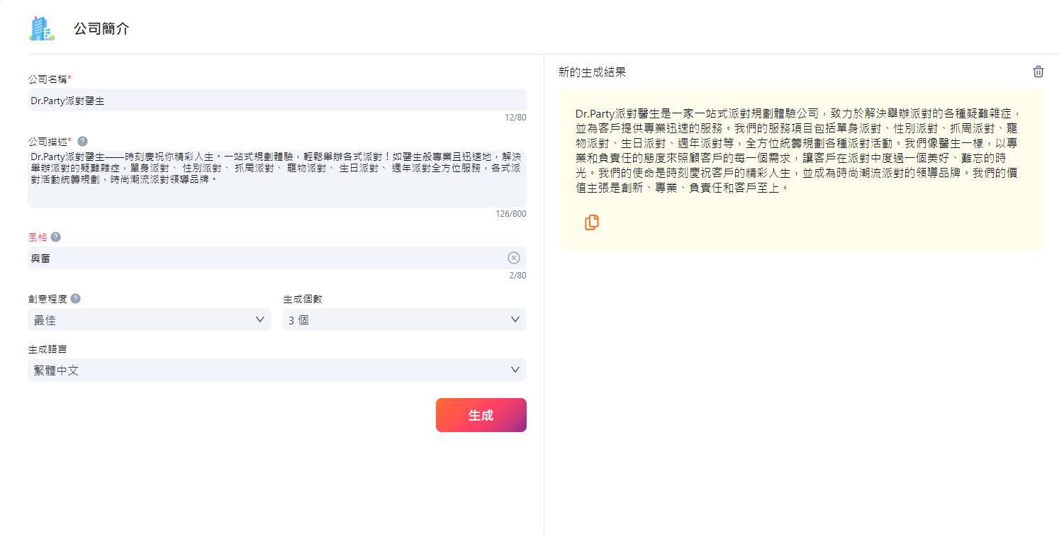Click the 生成語言 label

[47, 349]
